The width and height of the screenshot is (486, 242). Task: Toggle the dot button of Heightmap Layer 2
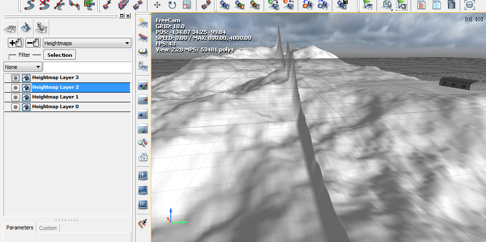click(x=15, y=88)
